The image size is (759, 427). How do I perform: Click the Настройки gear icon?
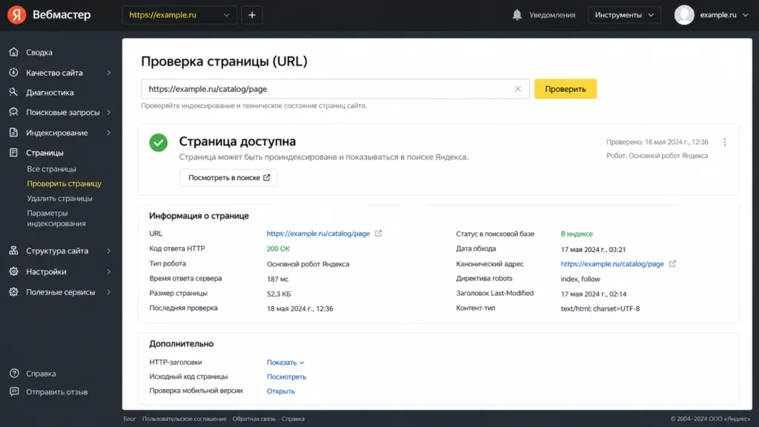coord(13,271)
